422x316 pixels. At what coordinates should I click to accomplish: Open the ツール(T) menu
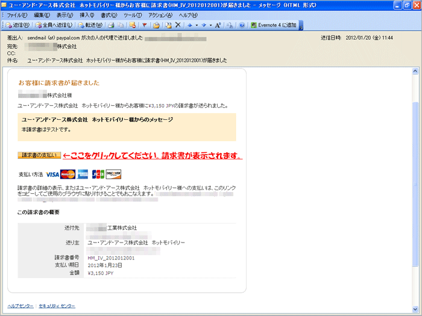133,15
